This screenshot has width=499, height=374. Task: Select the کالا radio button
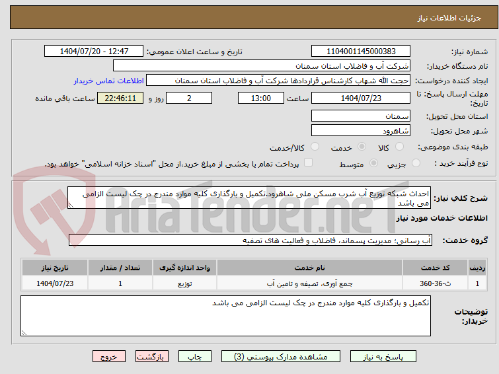399,147
